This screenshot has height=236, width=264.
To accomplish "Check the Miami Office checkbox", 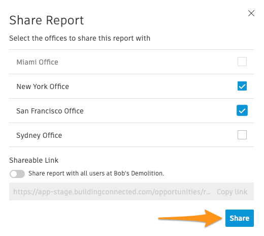I will pyautogui.click(x=242, y=62).
